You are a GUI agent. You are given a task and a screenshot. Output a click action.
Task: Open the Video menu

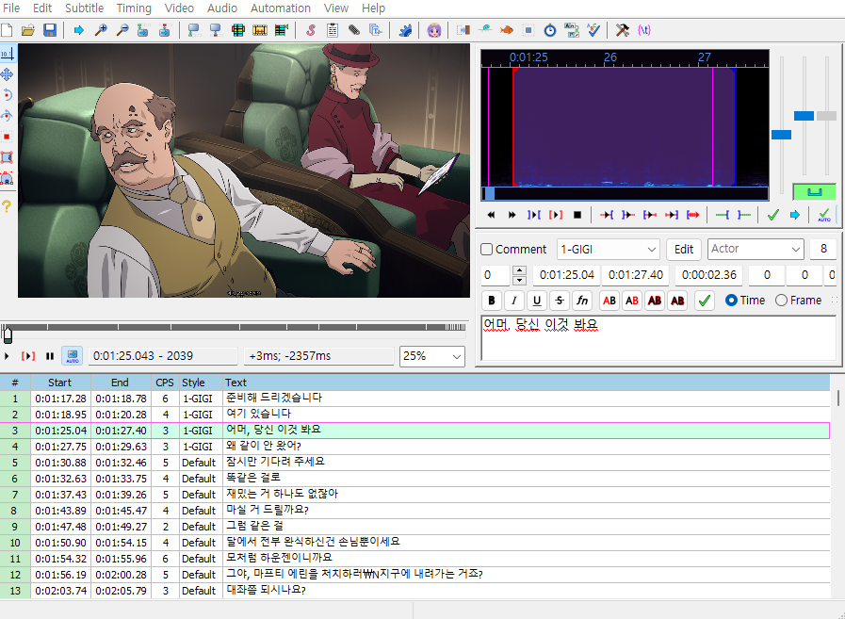pyautogui.click(x=179, y=8)
